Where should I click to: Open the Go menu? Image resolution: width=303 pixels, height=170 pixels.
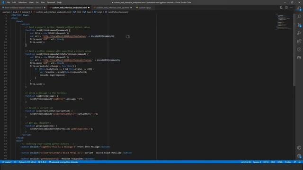coord(37,2)
